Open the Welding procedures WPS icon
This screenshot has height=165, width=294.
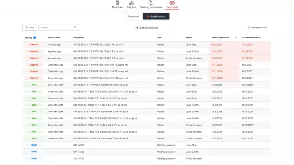(150, 3)
